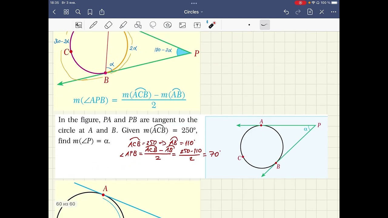Select the Shapes tool
388x218 pixels.
[x=138, y=25]
